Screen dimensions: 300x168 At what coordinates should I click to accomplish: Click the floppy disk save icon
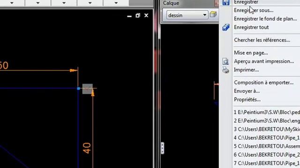coord(226,2)
